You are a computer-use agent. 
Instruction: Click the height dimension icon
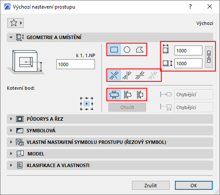168,63
